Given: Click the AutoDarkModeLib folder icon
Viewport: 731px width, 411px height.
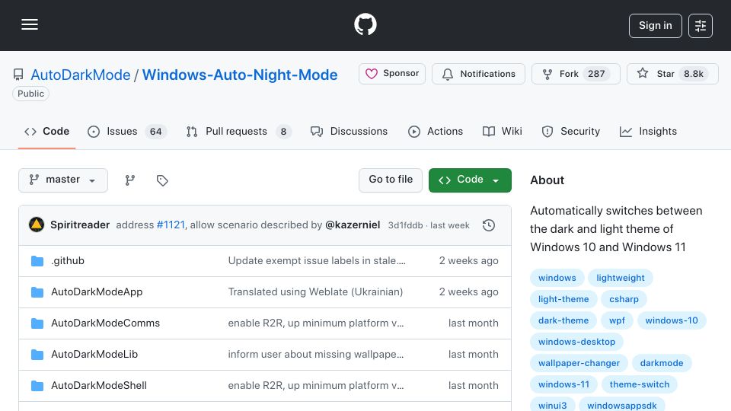Looking at the screenshot, I should click(37, 355).
